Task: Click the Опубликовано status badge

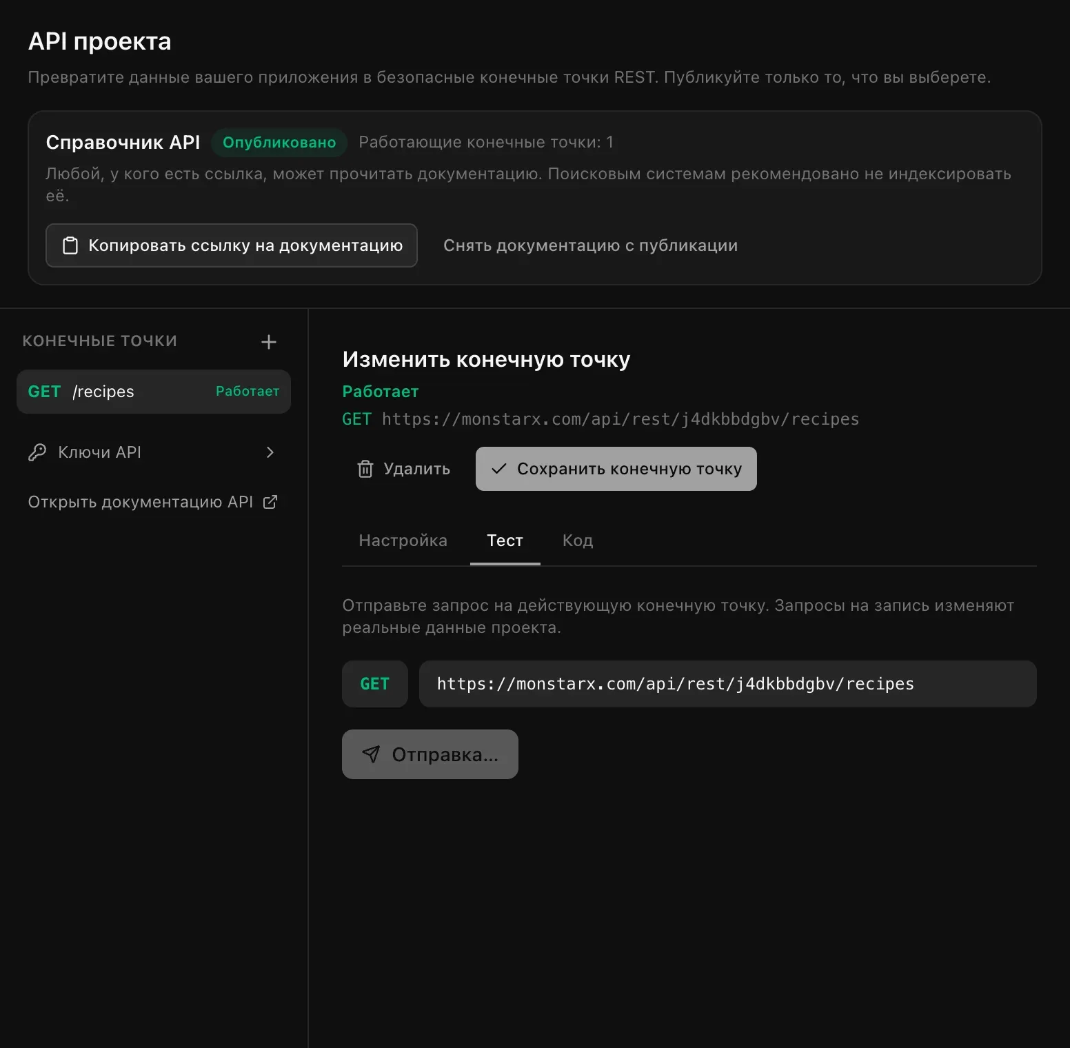Action: pyautogui.click(x=279, y=142)
